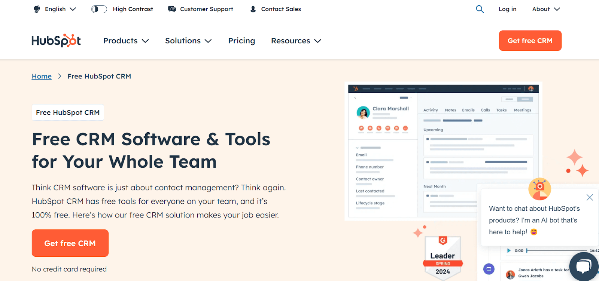Click the Customer Support link

point(206,9)
